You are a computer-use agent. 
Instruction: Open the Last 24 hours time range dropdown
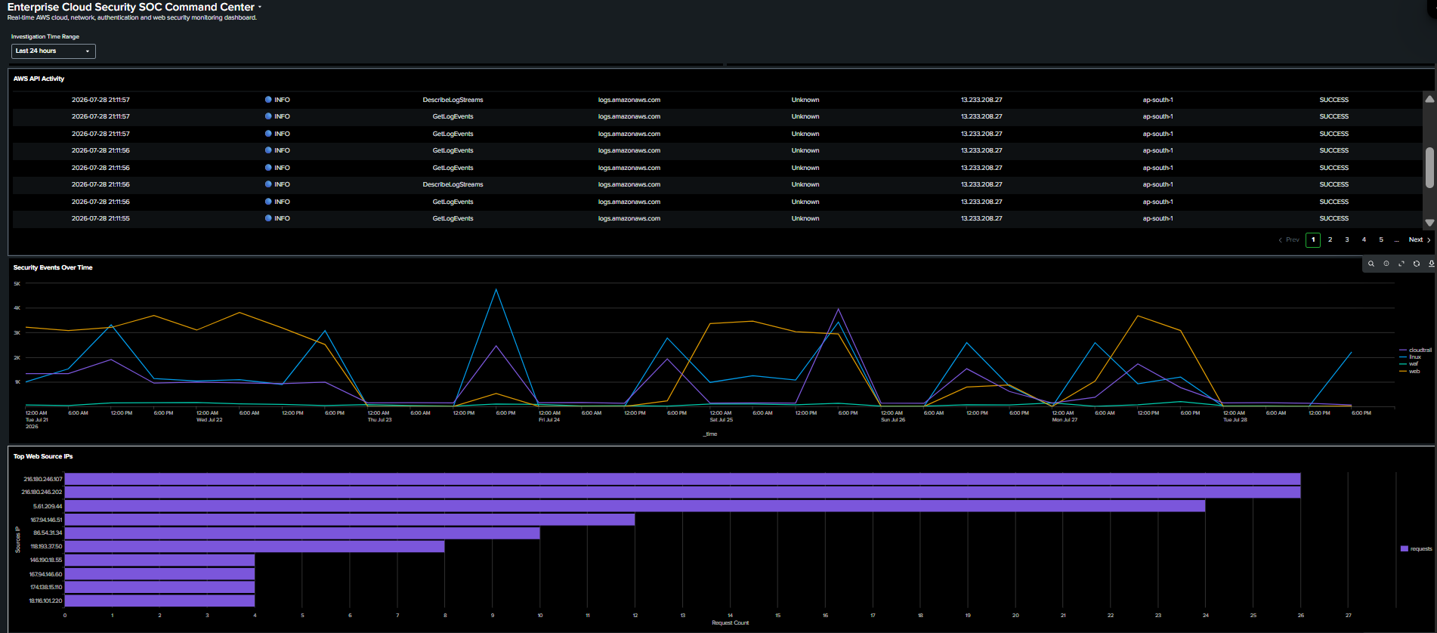pos(54,51)
